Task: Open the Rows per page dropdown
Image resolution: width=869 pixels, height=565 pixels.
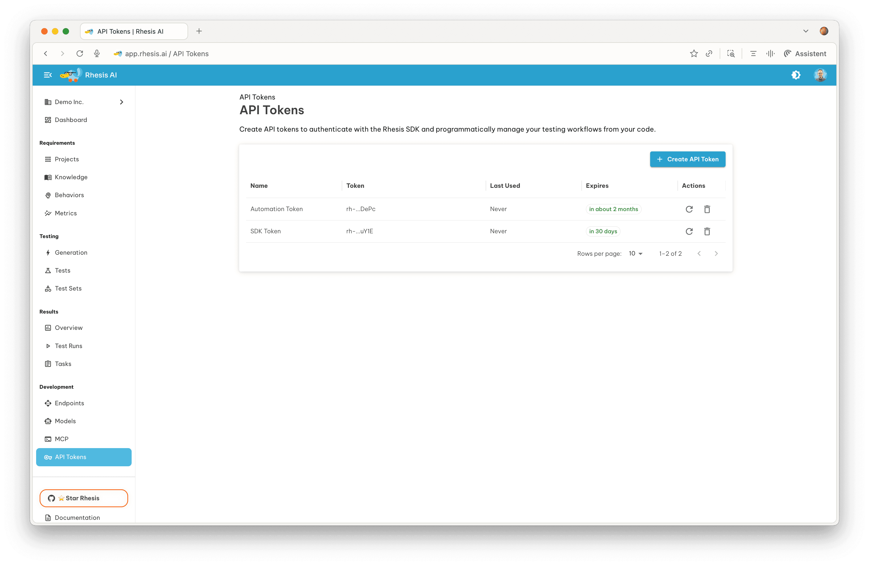Action: pos(635,253)
